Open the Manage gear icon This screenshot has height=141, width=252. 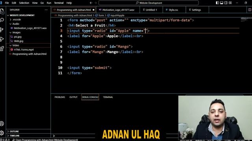[2, 133]
